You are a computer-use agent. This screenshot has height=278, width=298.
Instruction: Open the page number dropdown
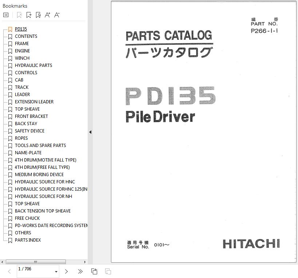tap(56, 271)
